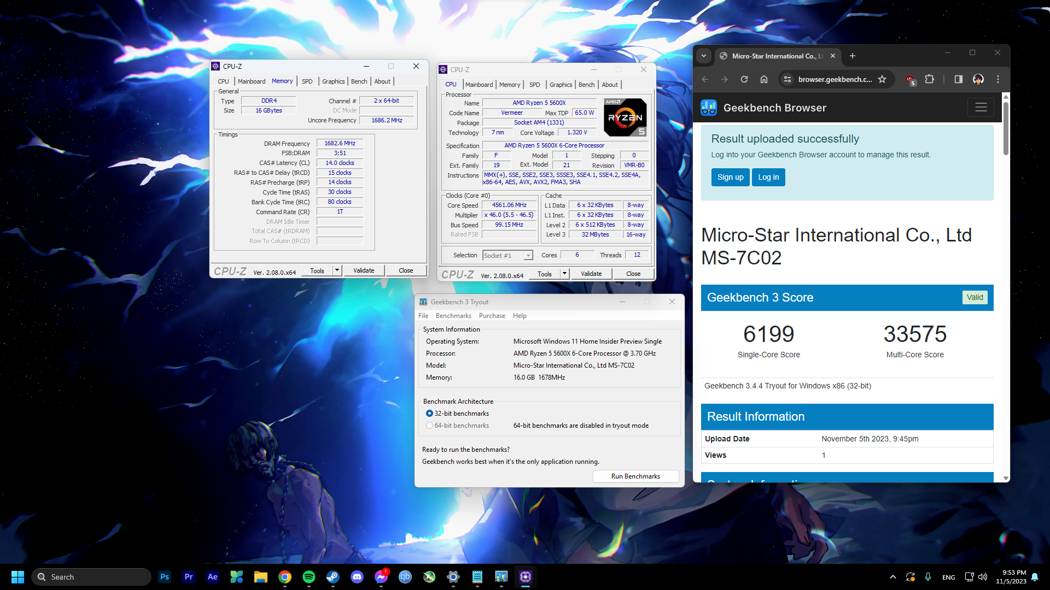1050x590 pixels.
Task: Open the volume control in system tray
Action: (983, 577)
